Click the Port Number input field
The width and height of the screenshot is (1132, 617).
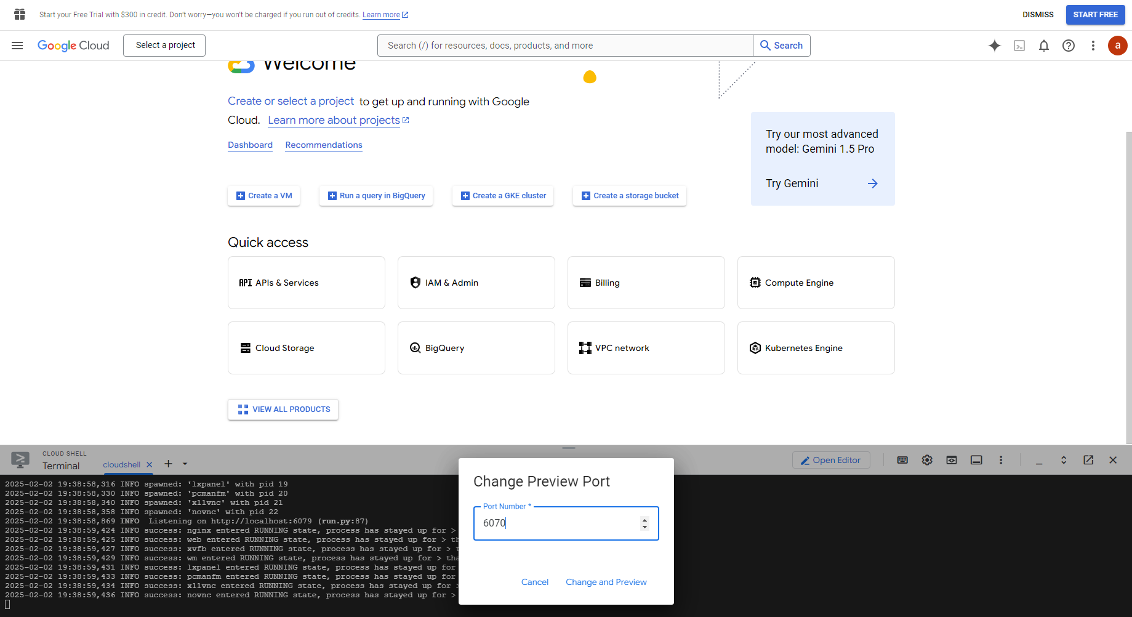(x=566, y=523)
